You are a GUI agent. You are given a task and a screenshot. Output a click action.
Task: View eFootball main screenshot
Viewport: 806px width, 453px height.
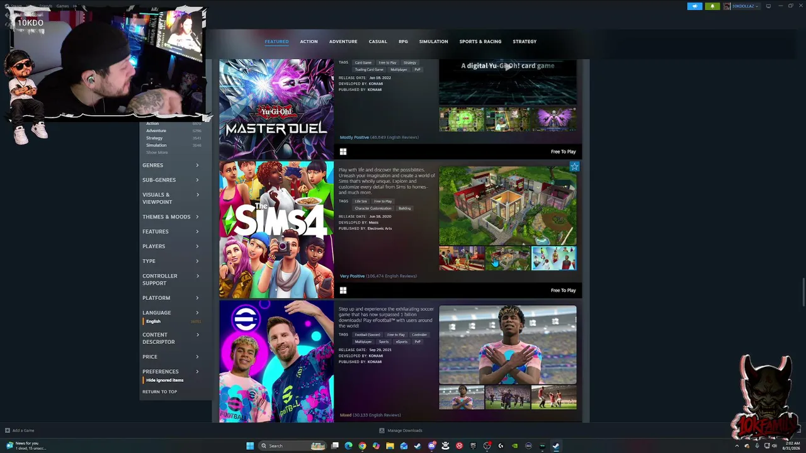508,345
